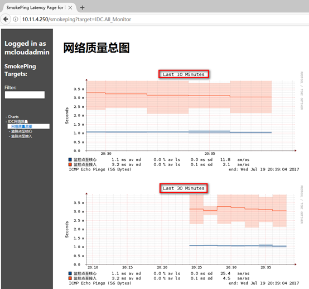Screen dimensions: 309x289
Task: Click blue 监控点至核心 legend swatch, 30-minute graph
Action: pyautogui.click(x=70, y=273)
